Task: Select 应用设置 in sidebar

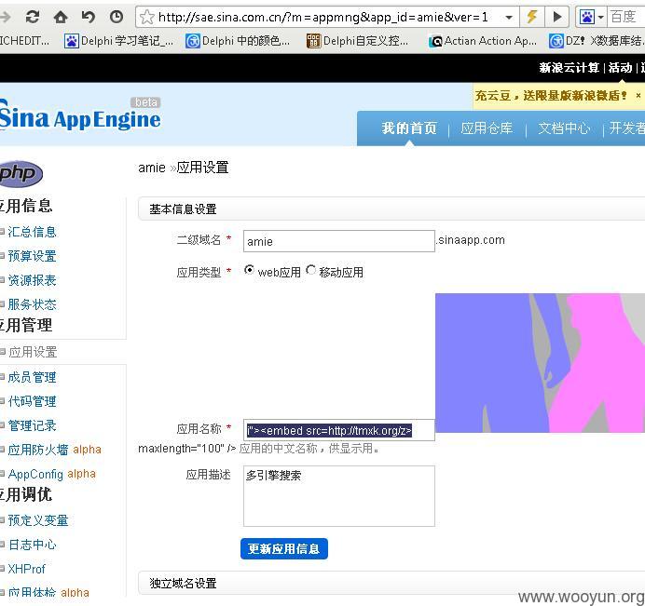Action: coord(33,352)
